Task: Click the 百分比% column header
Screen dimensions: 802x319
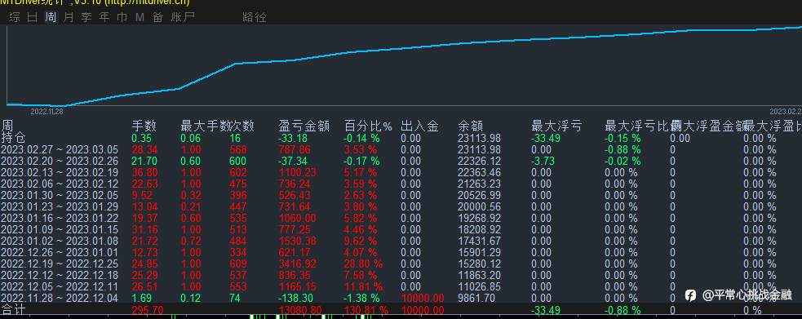Action: (368, 126)
